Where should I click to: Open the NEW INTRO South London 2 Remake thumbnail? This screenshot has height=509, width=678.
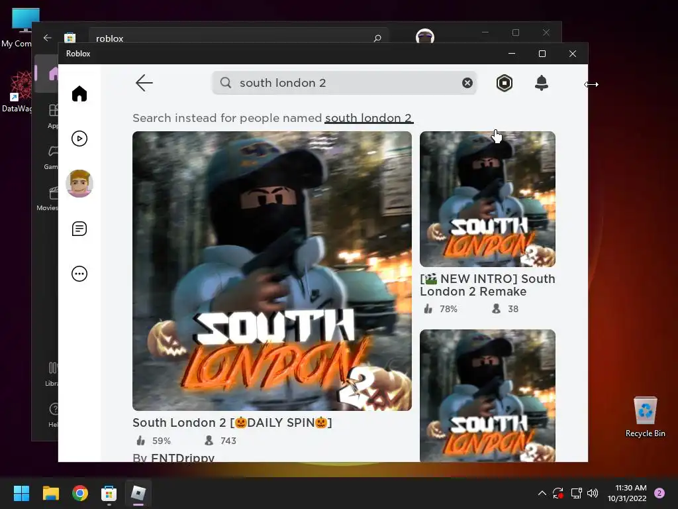487,199
